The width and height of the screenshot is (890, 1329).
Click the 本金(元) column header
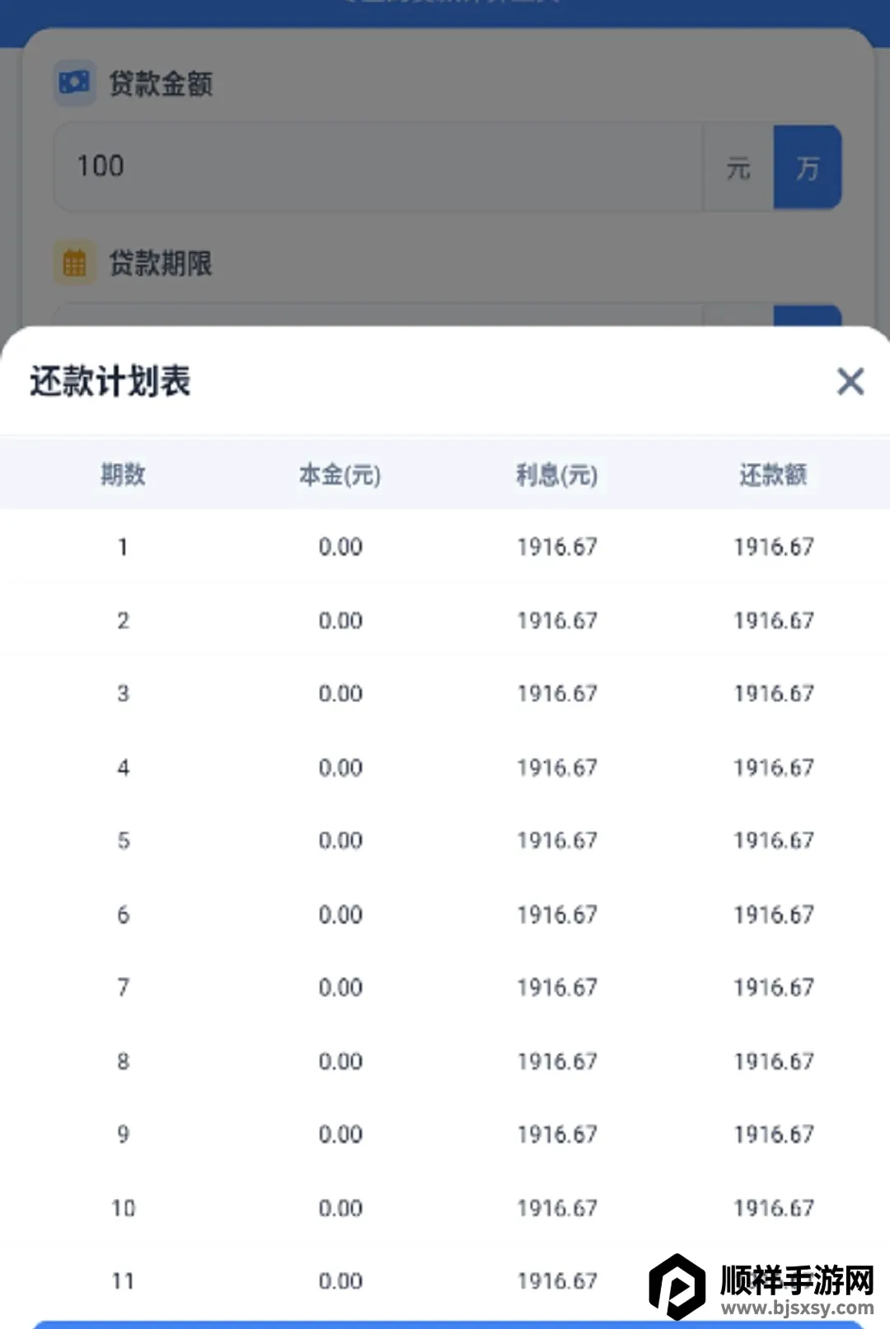[340, 475]
